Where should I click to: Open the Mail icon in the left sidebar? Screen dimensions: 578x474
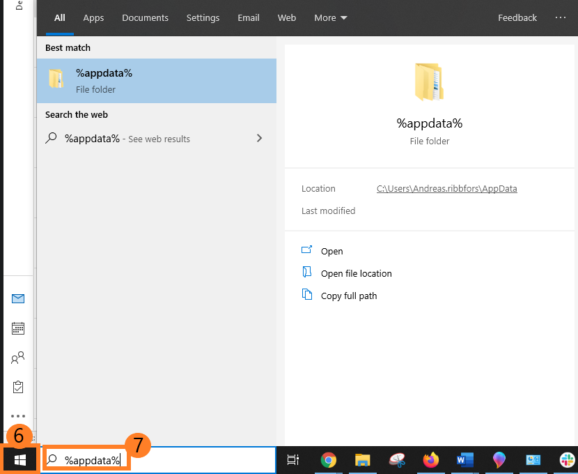(18, 298)
